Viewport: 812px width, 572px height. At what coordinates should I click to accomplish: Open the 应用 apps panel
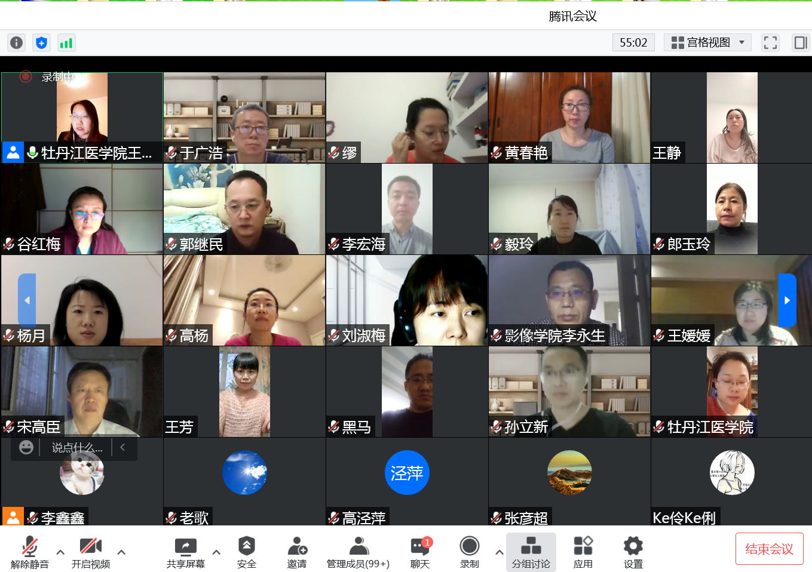(x=583, y=552)
